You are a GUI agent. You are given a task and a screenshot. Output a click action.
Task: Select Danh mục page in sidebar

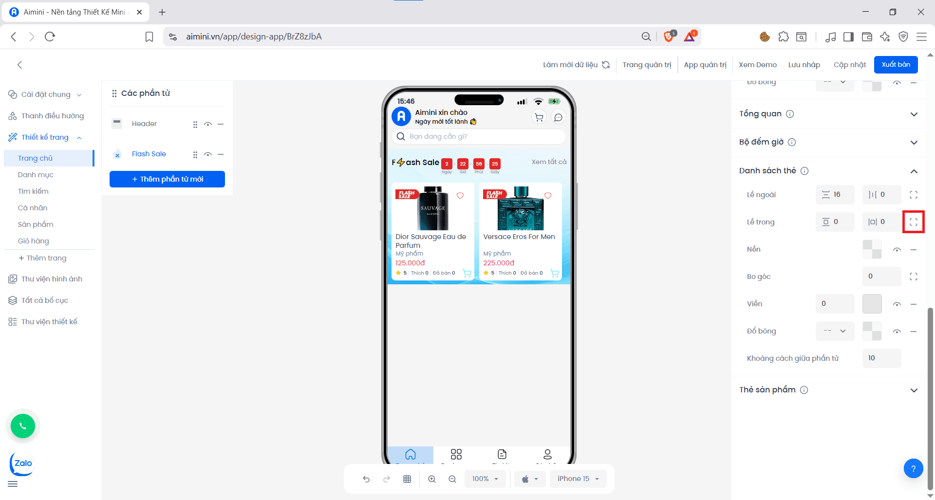click(36, 175)
